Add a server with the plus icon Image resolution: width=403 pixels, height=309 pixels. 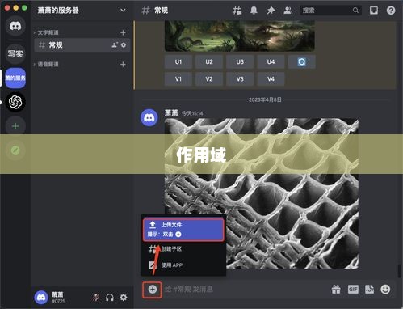pyautogui.click(x=15, y=126)
